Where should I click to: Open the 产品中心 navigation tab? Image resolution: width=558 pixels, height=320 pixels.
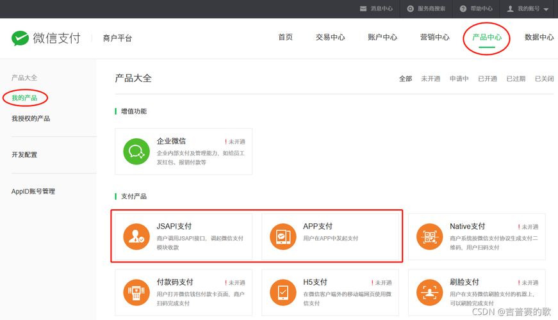487,37
